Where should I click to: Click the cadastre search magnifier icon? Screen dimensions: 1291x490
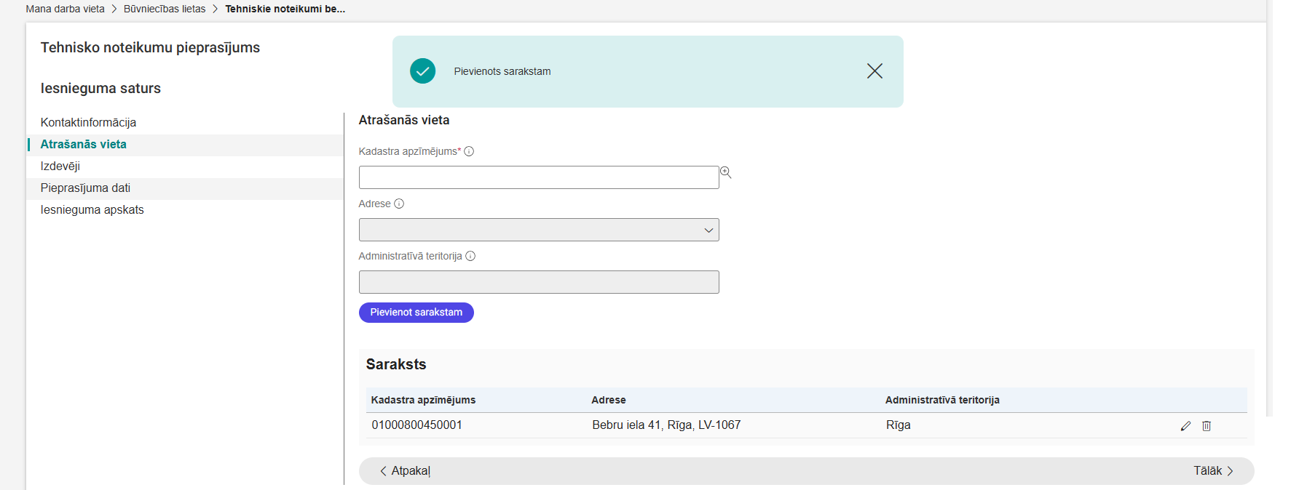(725, 172)
